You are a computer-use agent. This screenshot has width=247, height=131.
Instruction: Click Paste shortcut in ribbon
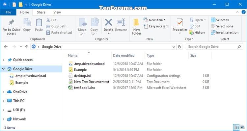click(59, 33)
